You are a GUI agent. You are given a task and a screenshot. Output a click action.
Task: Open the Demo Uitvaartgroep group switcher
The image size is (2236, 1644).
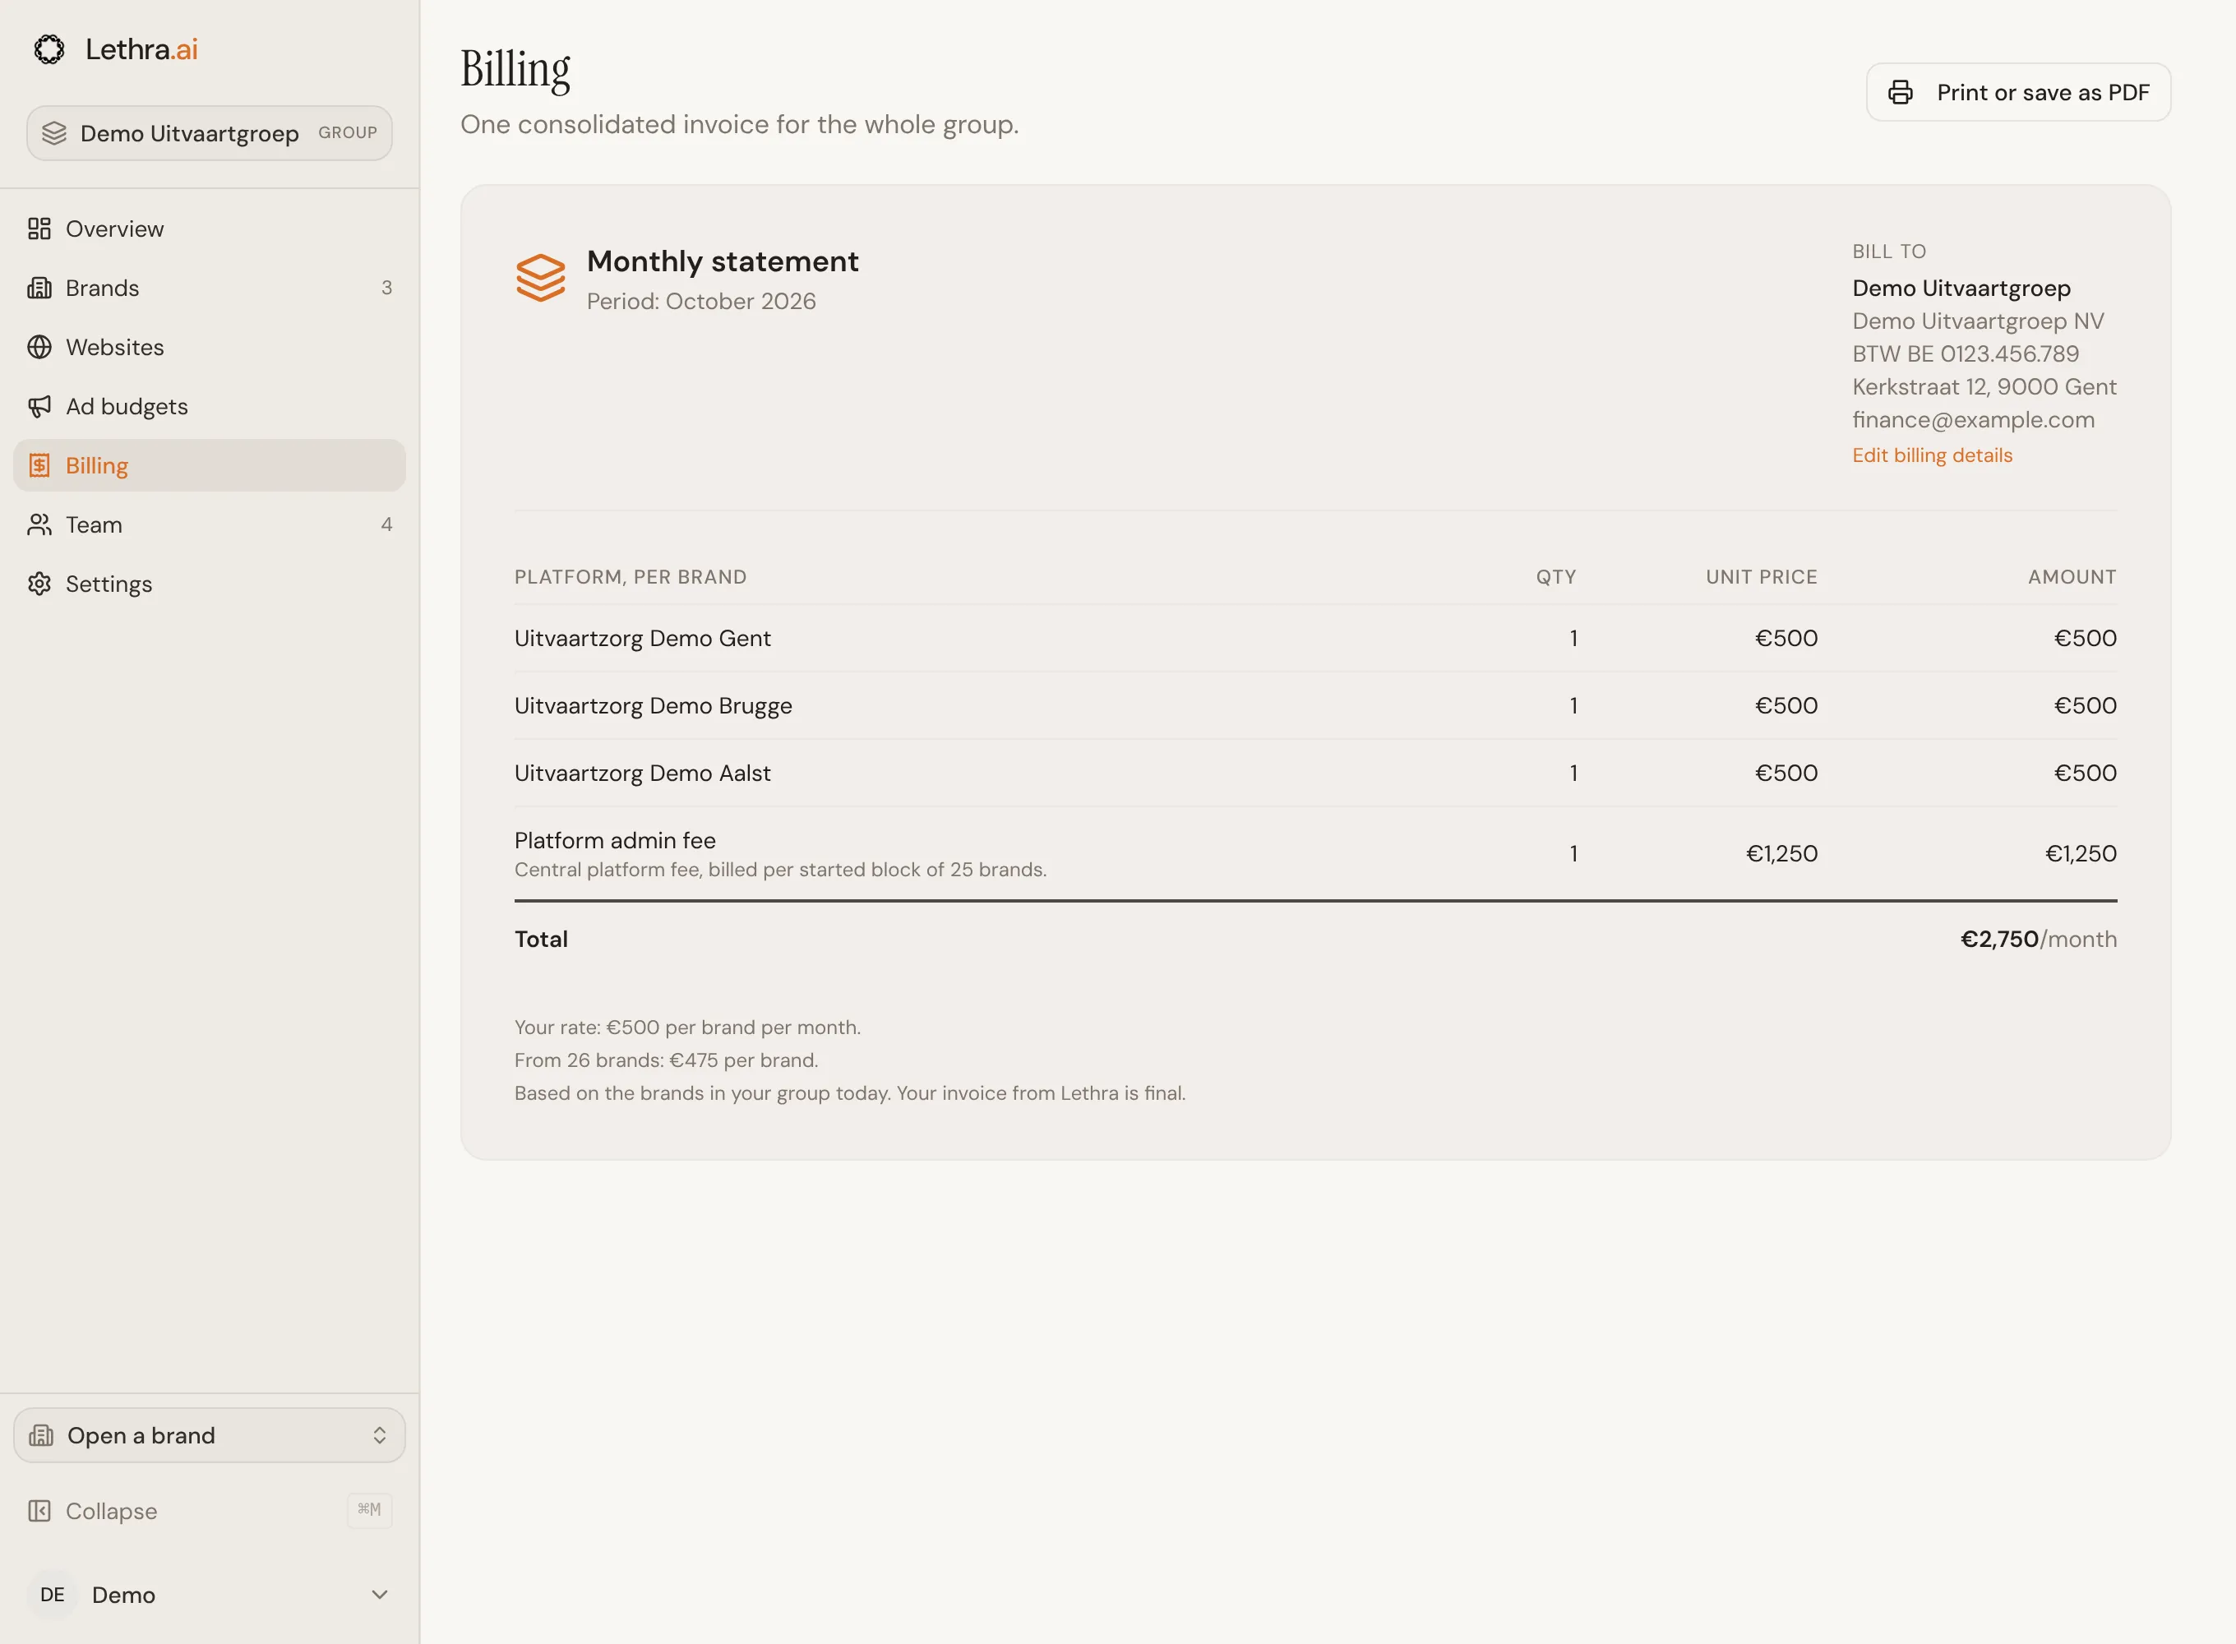click(x=209, y=132)
